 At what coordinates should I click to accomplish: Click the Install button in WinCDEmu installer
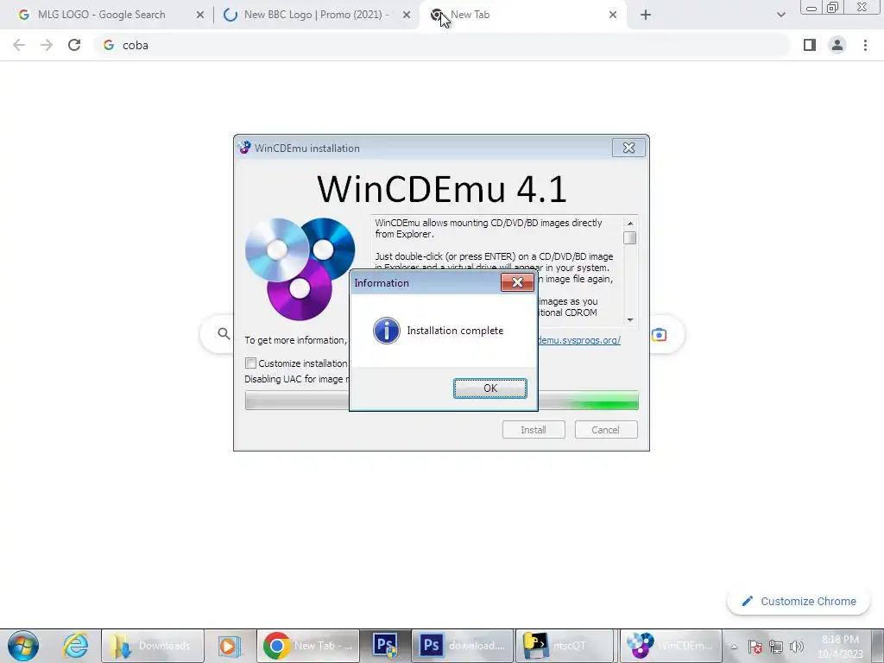click(x=534, y=430)
